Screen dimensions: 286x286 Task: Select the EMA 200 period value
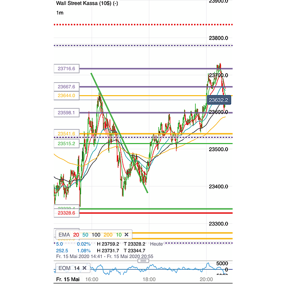coord(108,235)
